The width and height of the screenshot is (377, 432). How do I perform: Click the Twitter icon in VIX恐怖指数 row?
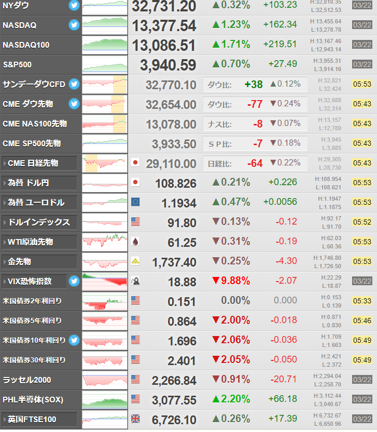click(74, 281)
